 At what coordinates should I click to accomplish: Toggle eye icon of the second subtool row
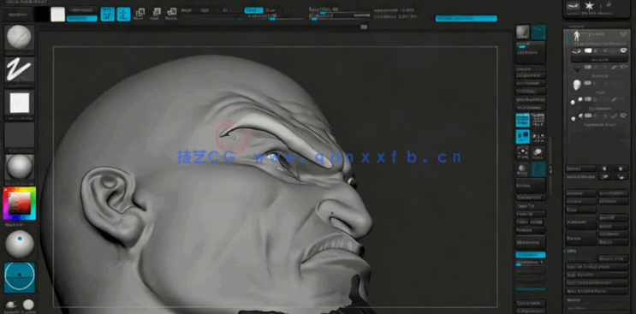pyautogui.click(x=624, y=66)
